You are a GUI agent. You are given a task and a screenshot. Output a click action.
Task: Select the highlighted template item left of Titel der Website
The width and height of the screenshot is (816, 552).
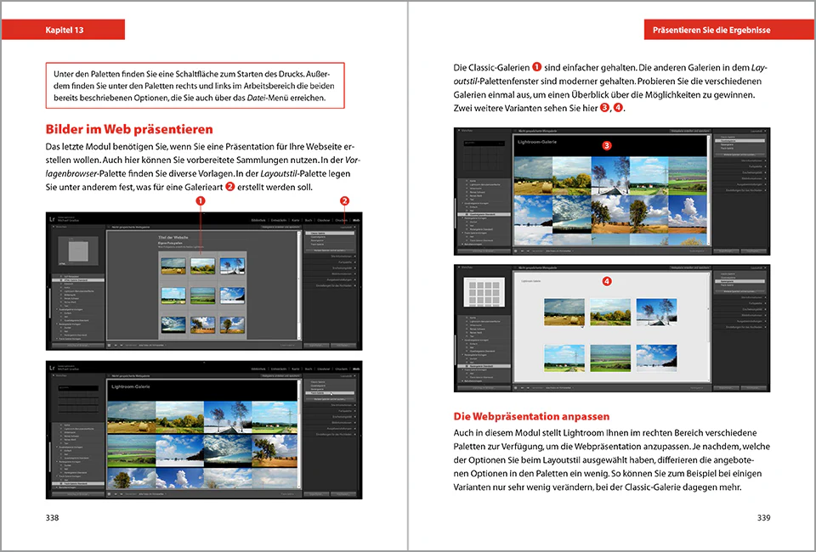pos(78,280)
